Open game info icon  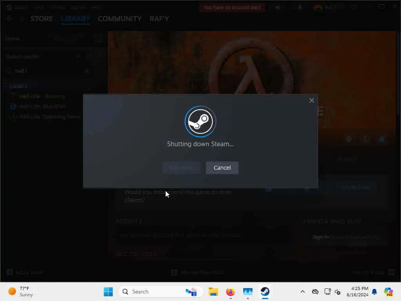[x=365, y=139]
